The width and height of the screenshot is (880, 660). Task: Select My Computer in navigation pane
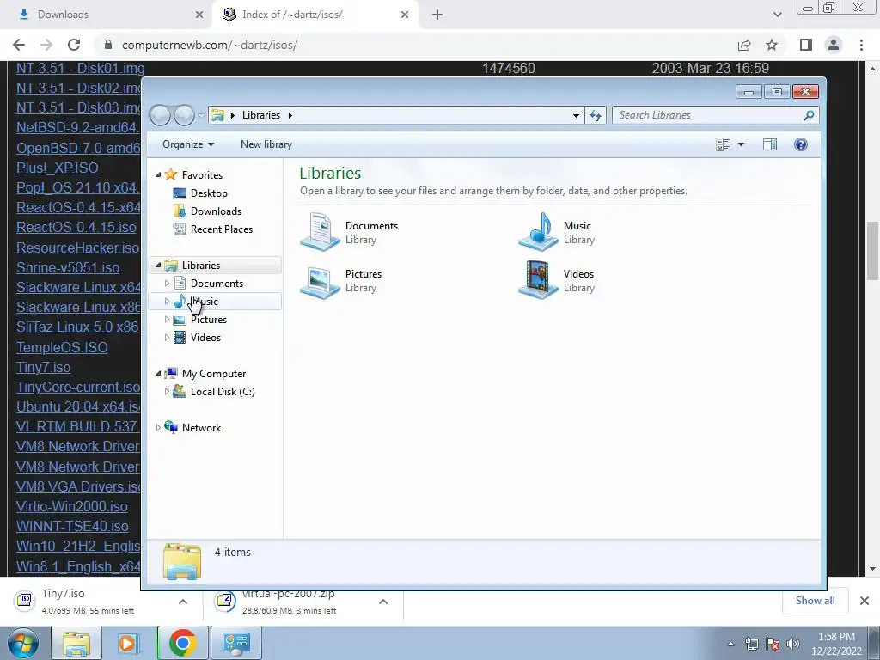point(214,374)
